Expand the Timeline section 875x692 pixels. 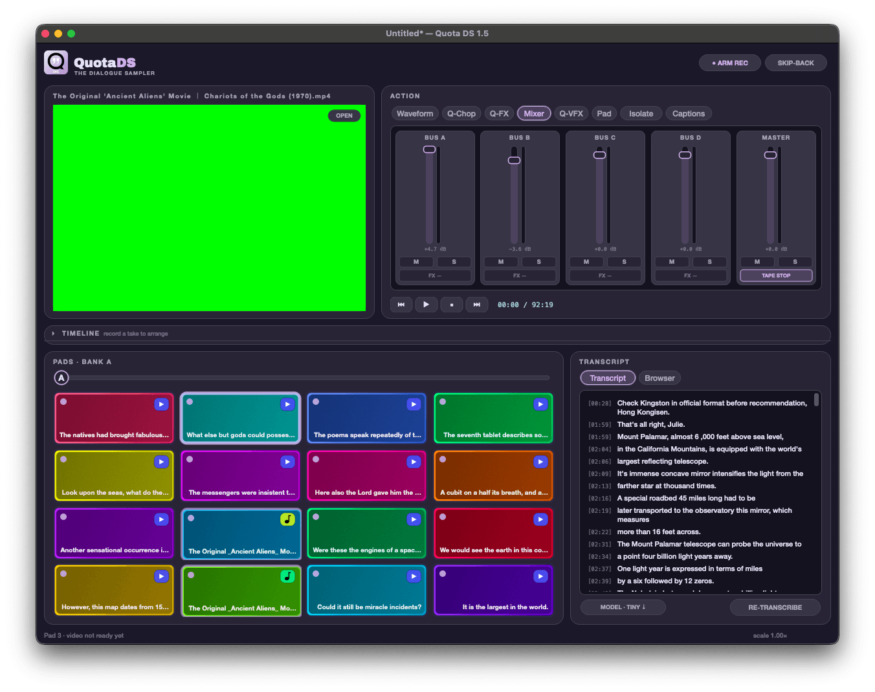(x=53, y=334)
